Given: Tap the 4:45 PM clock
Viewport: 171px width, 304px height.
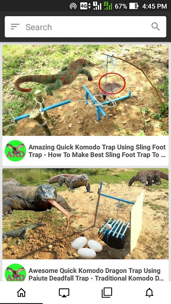Looking at the screenshot, I should (155, 6).
